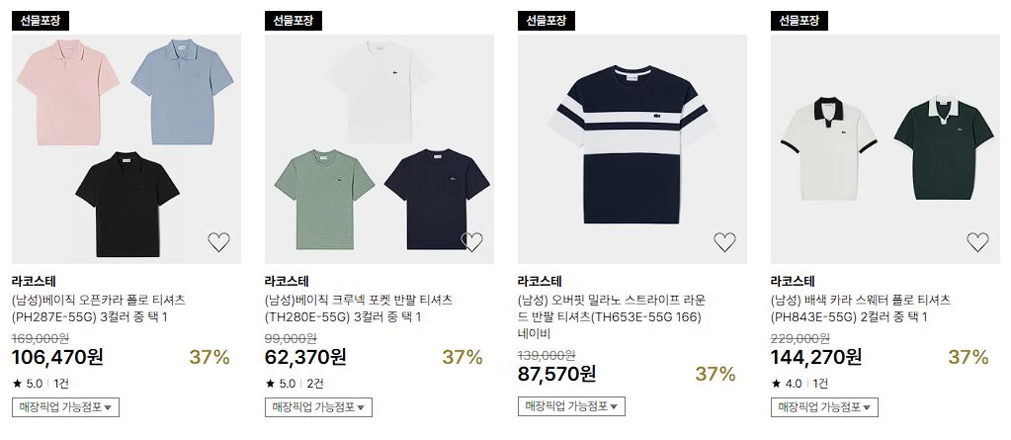Add striped navy tee to wishlist
Screen dimensions: 1011x440
724,242
